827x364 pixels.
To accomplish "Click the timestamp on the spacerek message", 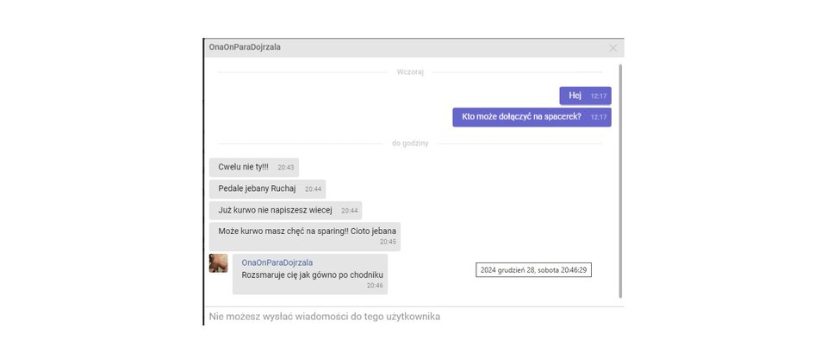I will coord(599,117).
